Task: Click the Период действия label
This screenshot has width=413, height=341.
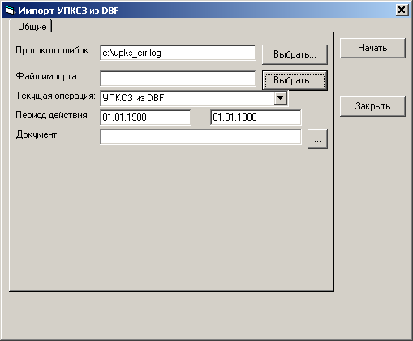Action: click(52, 115)
